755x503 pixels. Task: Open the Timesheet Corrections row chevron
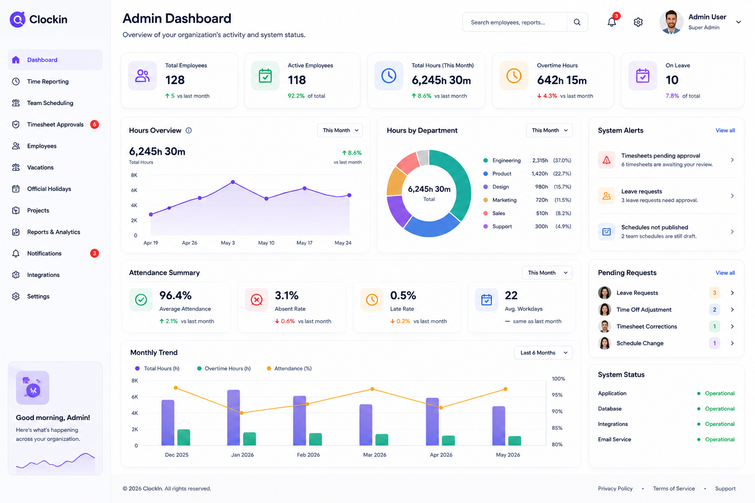(x=732, y=326)
